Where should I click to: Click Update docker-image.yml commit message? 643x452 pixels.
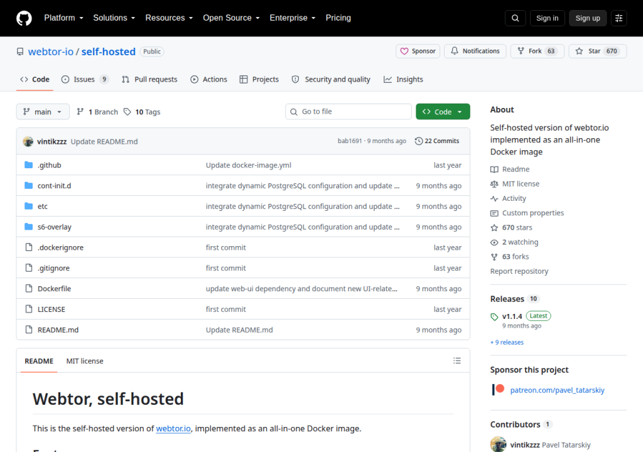(x=249, y=165)
